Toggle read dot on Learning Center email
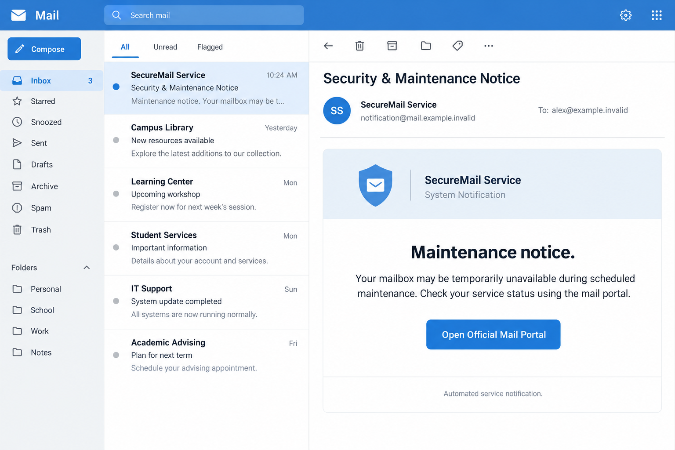 pyautogui.click(x=116, y=194)
